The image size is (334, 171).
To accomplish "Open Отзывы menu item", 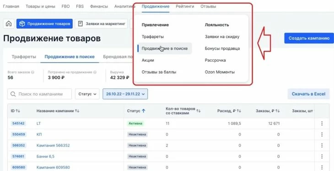I will (208, 6).
